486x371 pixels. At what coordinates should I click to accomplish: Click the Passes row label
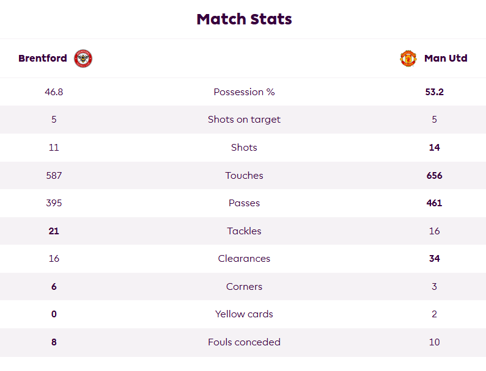(245, 203)
